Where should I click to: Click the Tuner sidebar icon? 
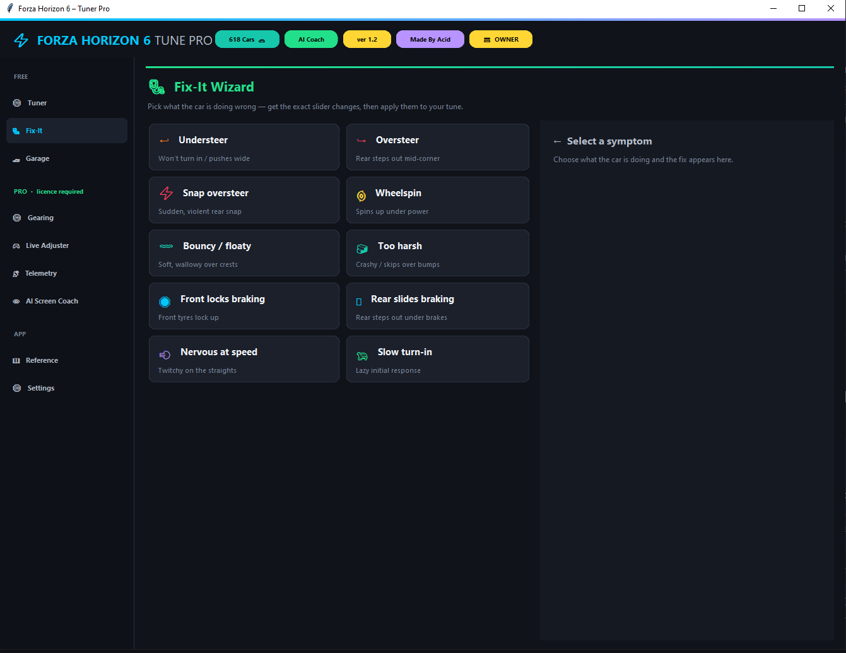[x=17, y=103]
